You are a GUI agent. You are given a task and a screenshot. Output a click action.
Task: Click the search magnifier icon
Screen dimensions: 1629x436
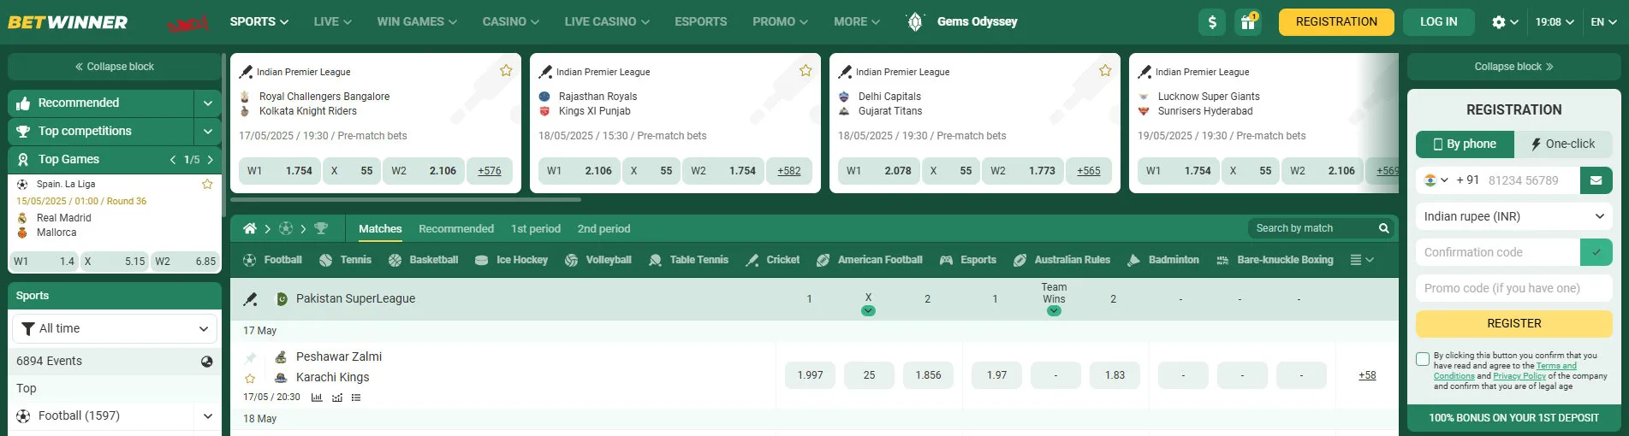point(1383,228)
